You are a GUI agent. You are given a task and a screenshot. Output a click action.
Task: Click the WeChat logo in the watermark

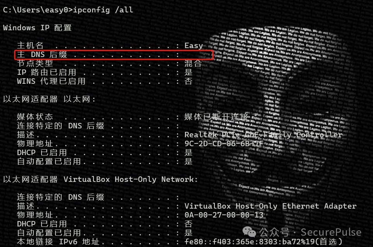click(x=249, y=232)
